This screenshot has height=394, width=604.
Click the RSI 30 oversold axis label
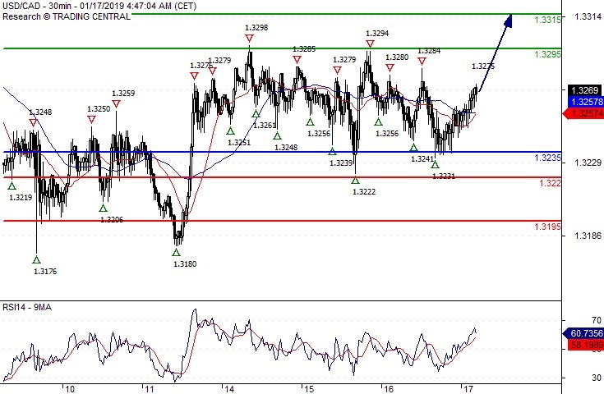click(597, 378)
